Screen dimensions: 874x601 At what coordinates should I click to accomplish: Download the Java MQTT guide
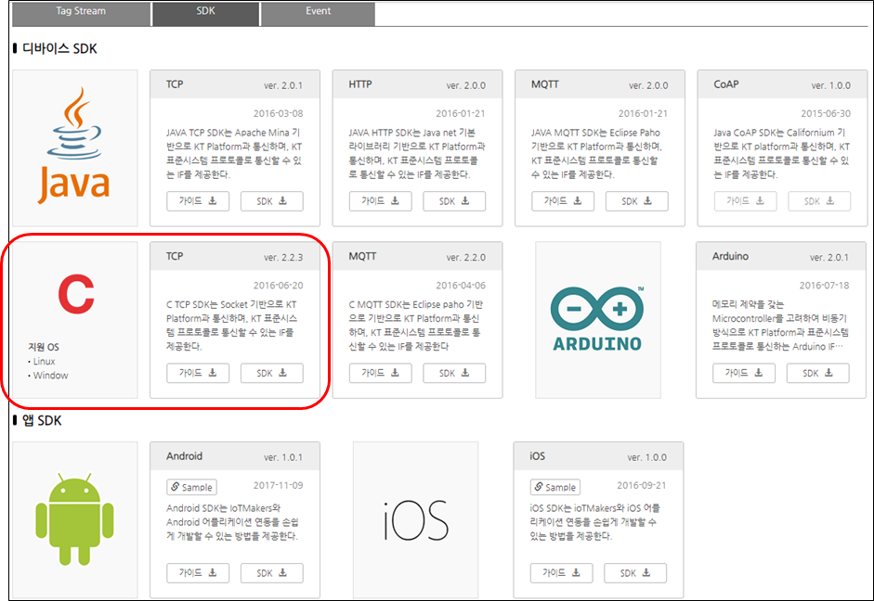(x=563, y=201)
